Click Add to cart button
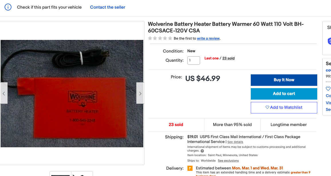This screenshot has height=176, width=331. point(284,94)
